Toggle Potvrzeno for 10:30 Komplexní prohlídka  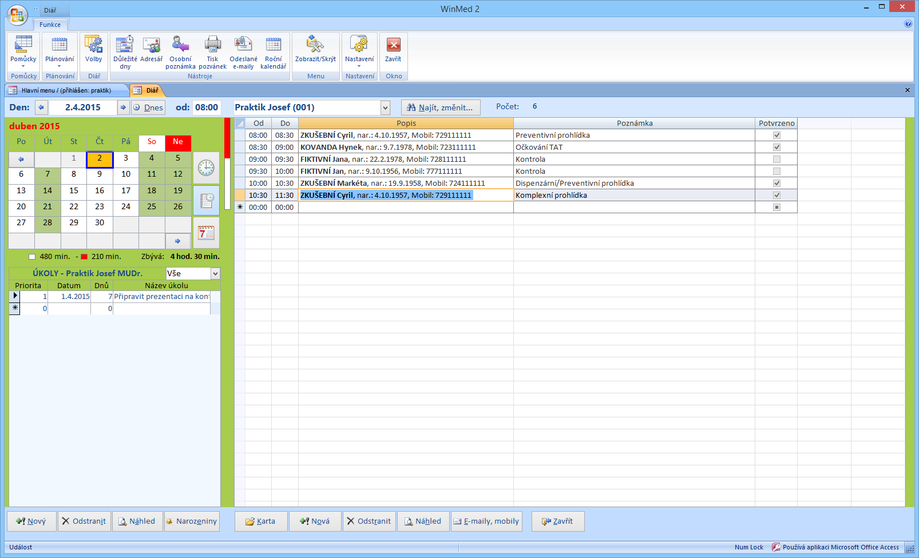click(777, 196)
